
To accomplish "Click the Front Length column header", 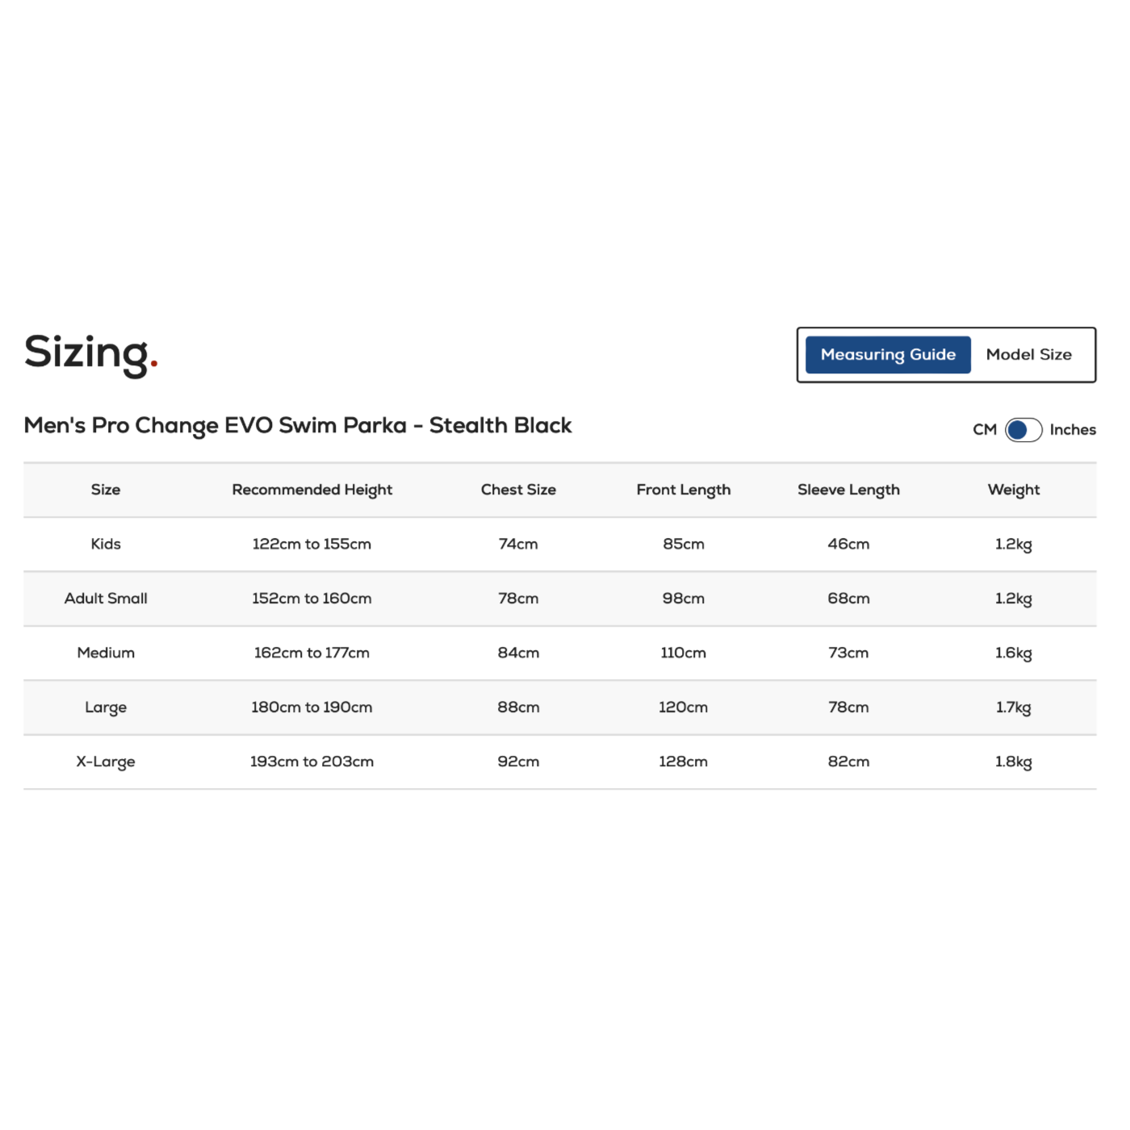I will click(683, 490).
